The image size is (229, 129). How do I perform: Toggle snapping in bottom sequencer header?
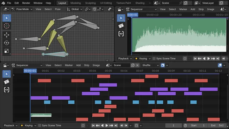click(x=163, y=65)
